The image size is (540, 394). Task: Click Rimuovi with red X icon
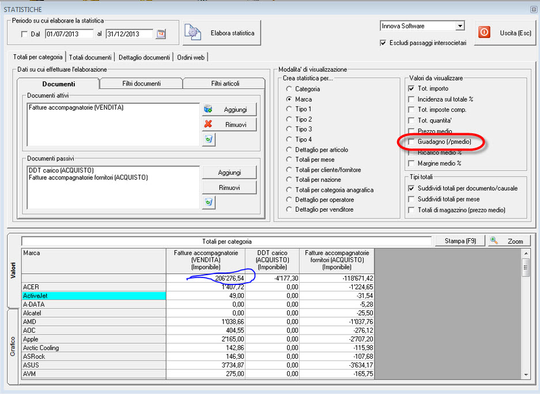pos(229,124)
